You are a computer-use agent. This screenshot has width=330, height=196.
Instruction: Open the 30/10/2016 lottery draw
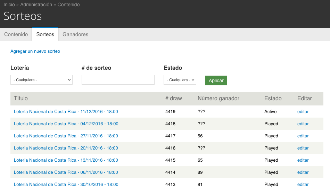(x=66, y=185)
